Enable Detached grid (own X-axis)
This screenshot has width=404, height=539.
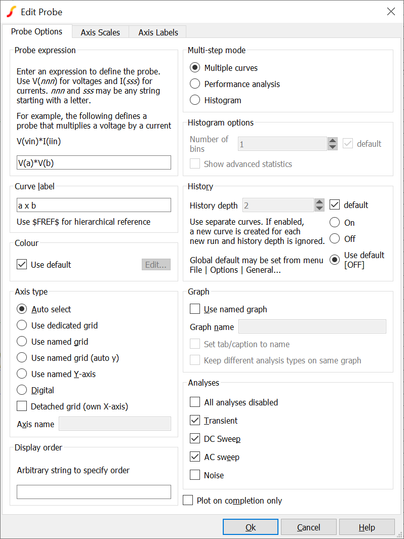click(22, 406)
